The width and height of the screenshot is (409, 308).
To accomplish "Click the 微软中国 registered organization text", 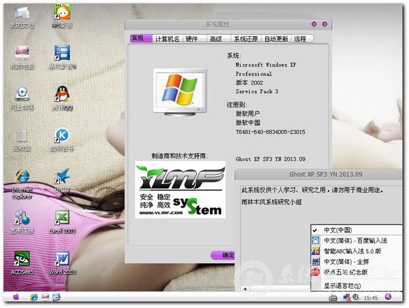I will (x=248, y=122).
